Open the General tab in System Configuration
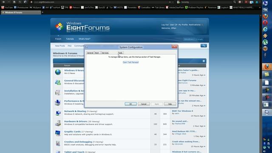The image size is (272, 153). (x=90, y=53)
